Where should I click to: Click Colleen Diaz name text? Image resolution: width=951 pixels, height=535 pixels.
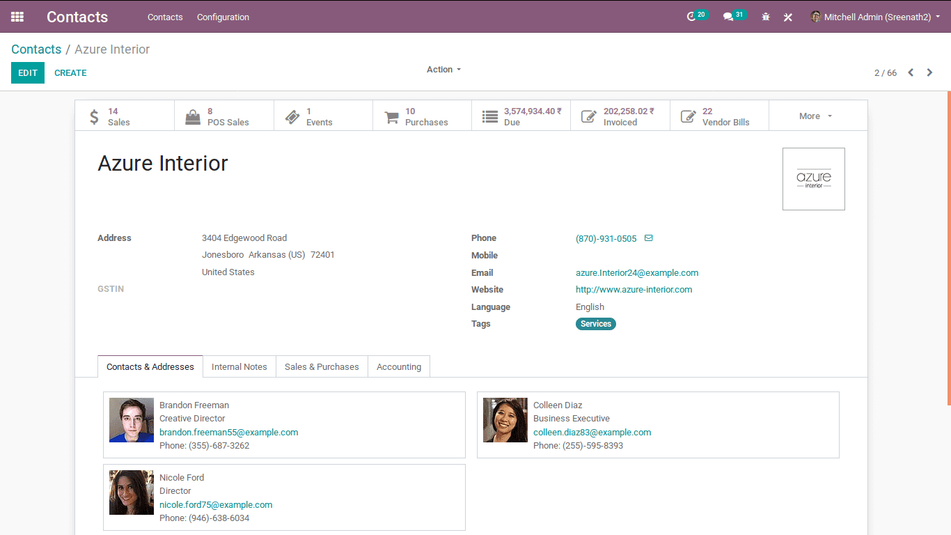pos(558,405)
